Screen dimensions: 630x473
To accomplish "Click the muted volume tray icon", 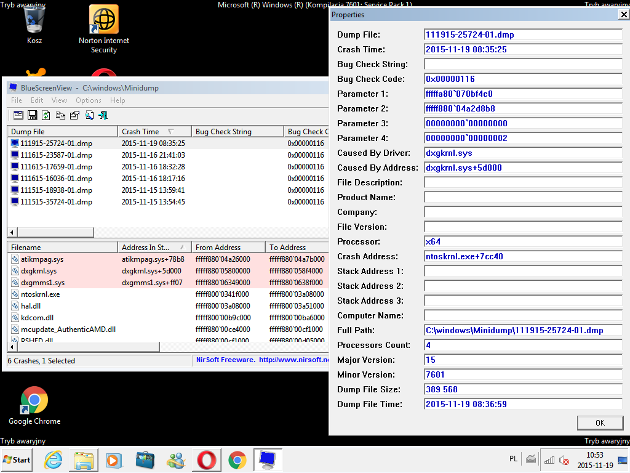I will [x=564, y=459].
